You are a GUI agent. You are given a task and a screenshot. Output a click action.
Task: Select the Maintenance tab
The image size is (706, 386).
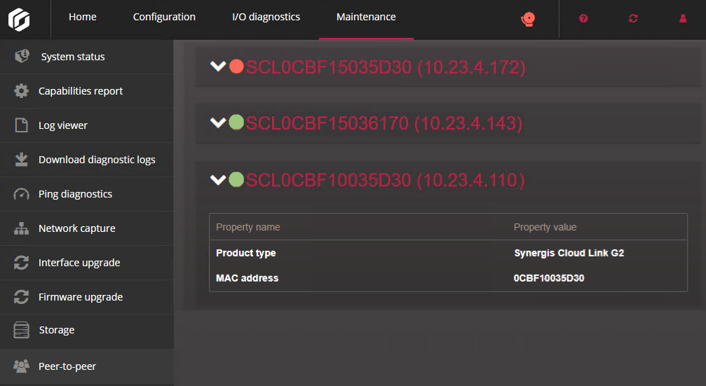(x=366, y=17)
